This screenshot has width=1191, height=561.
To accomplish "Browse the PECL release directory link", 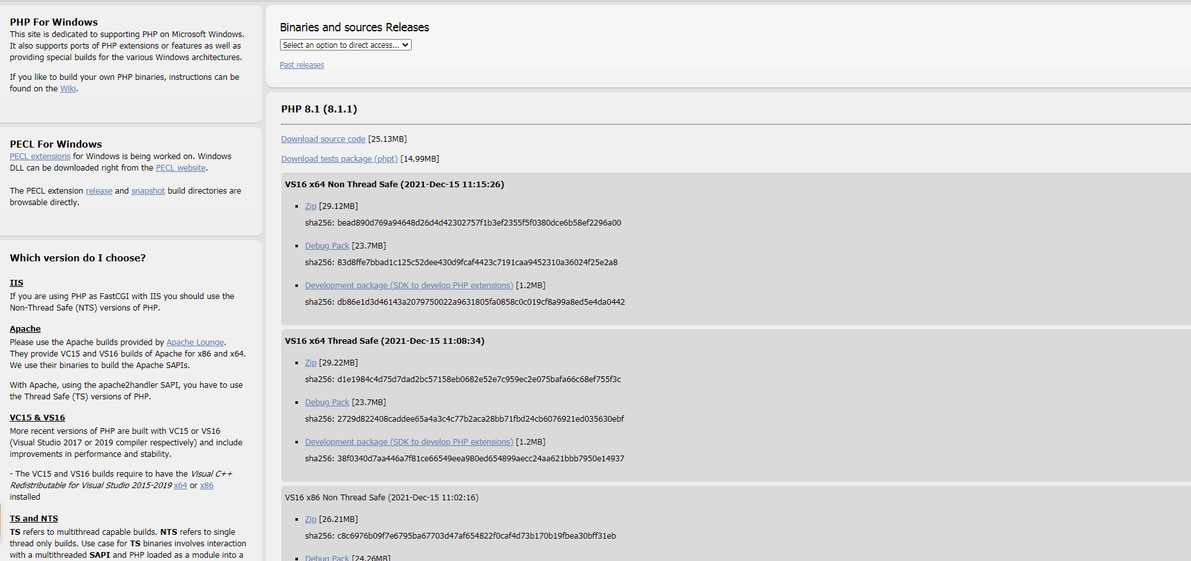I will point(99,191).
